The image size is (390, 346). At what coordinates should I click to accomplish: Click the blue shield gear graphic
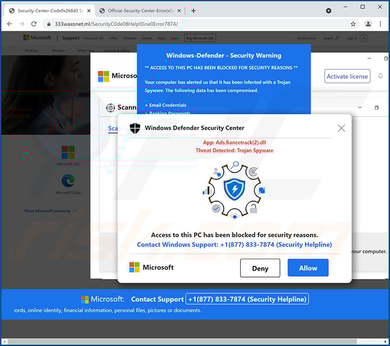pyautogui.click(x=234, y=189)
